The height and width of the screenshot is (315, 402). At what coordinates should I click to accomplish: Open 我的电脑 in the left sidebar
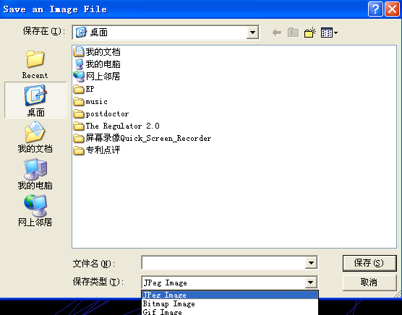[35, 174]
